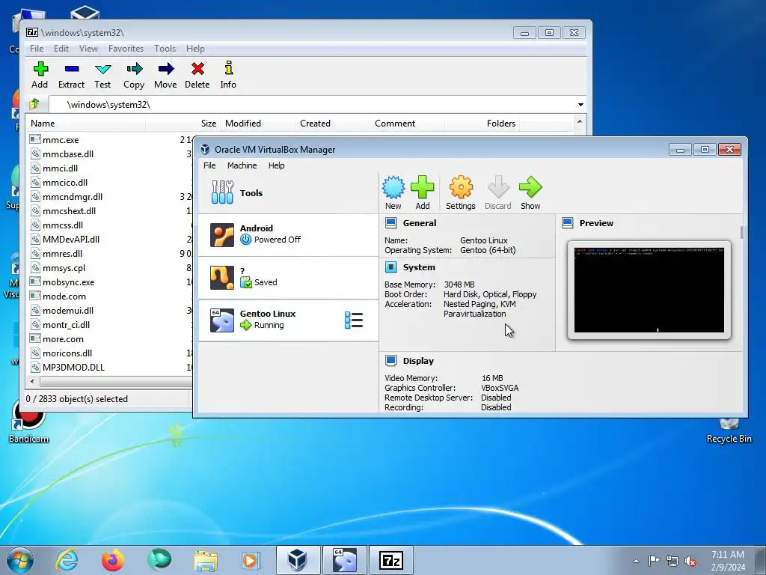
Task: Go up one folder in 7-Zip
Action: (x=34, y=104)
